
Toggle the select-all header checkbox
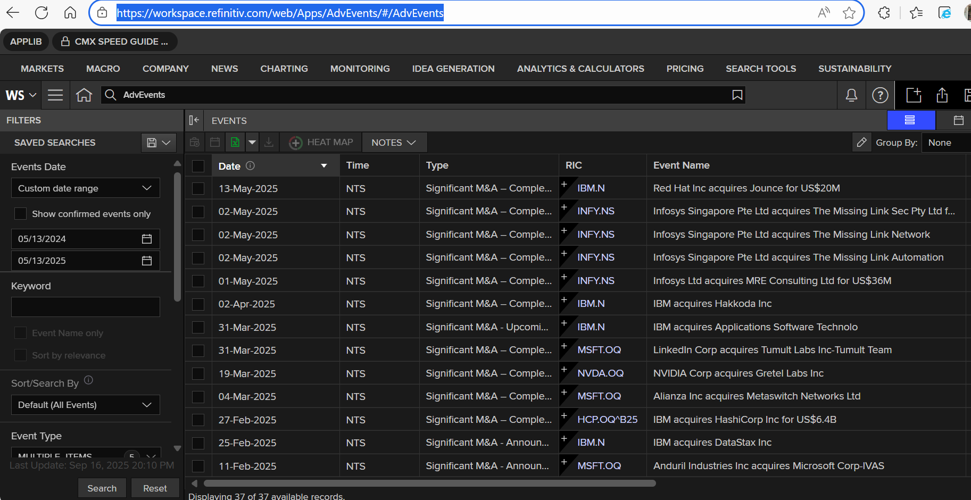(x=198, y=166)
